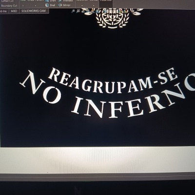Open the dropdown arrow right of Boundary Cut
Screen dimensions: 195x195
tap(23, 5)
